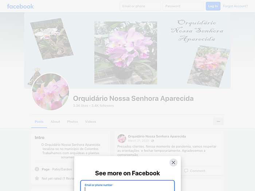Screen dimensions: 255x191
Task: Click the facebook logo
Action: click(x=20, y=6)
